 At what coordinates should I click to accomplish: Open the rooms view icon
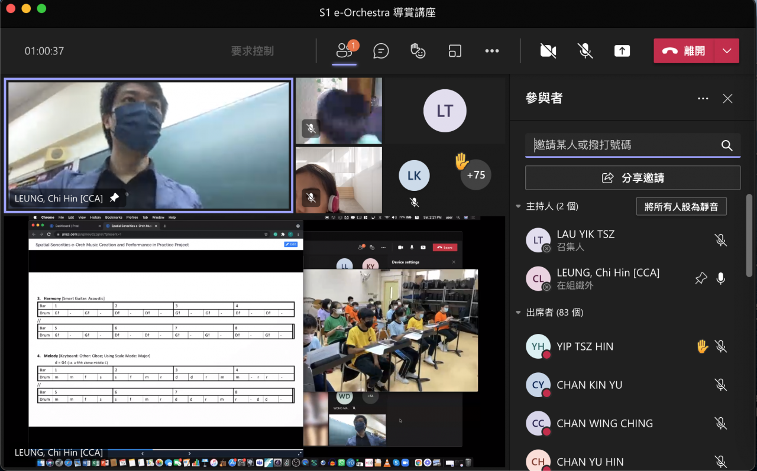[x=455, y=51]
